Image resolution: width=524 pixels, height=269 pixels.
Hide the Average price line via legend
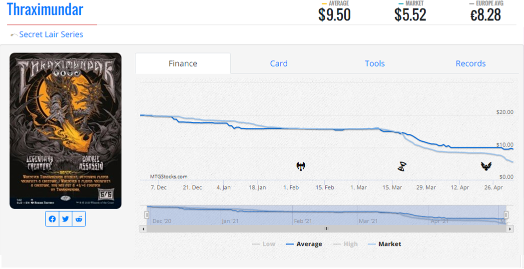click(x=304, y=244)
